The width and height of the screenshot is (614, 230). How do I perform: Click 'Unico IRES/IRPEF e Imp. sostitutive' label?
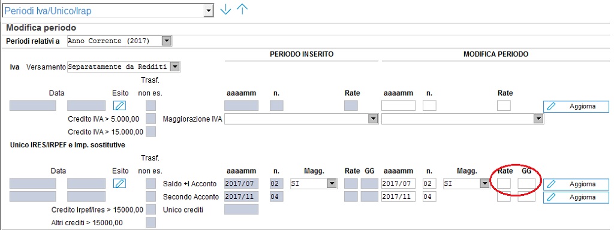point(67,145)
